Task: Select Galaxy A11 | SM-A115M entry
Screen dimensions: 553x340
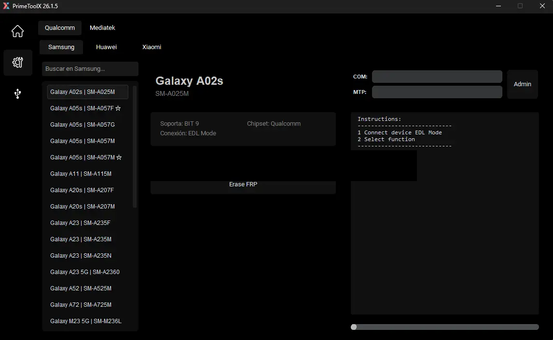Action: pyautogui.click(x=87, y=174)
